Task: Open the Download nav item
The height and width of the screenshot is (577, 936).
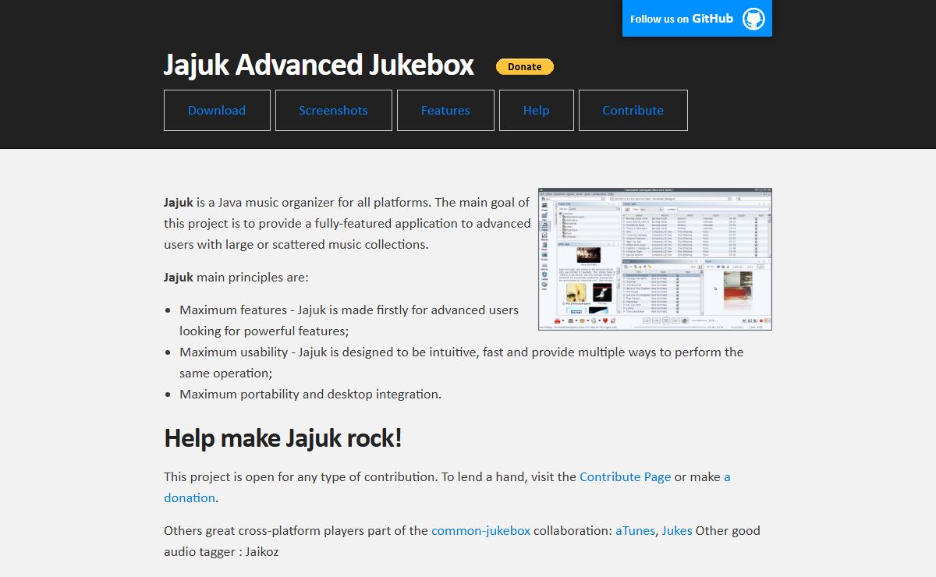Action: pos(217,110)
